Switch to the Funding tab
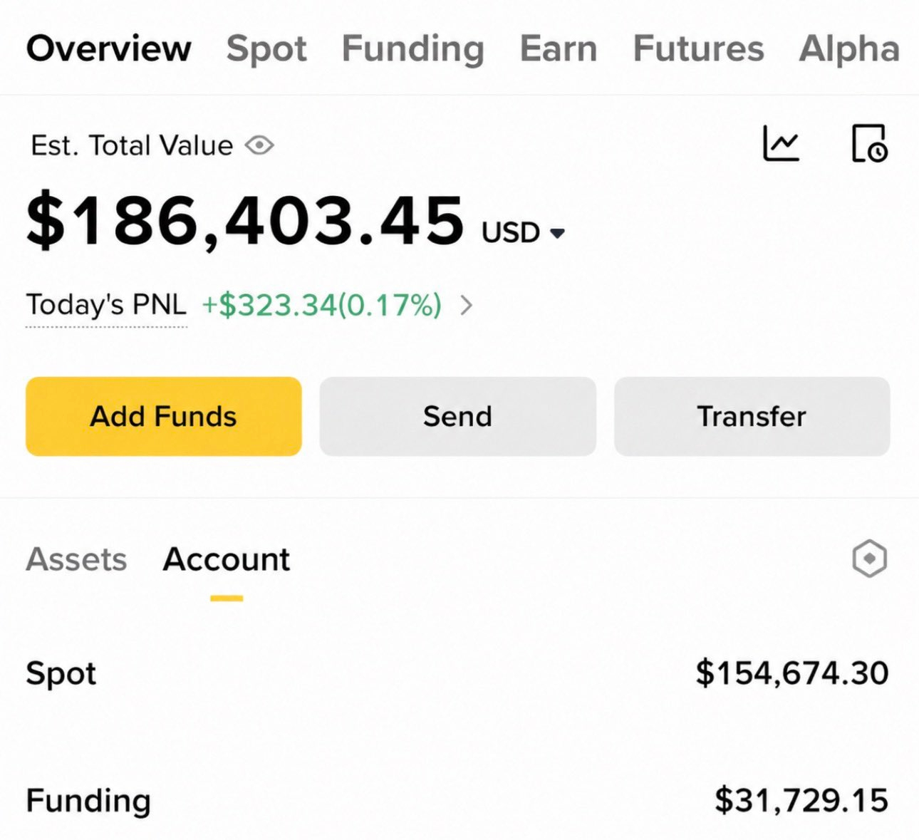Screen dimensions: 919x840 pos(413,49)
